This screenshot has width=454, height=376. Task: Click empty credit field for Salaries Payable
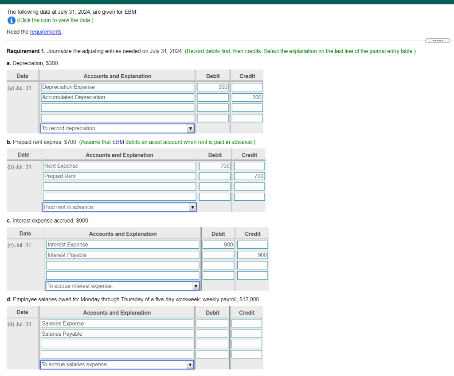coord(247,334)
